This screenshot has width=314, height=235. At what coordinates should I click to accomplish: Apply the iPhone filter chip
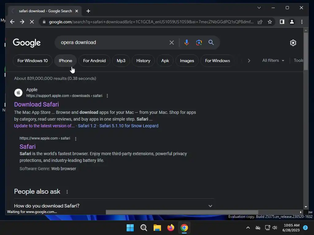tap(66, 61)
